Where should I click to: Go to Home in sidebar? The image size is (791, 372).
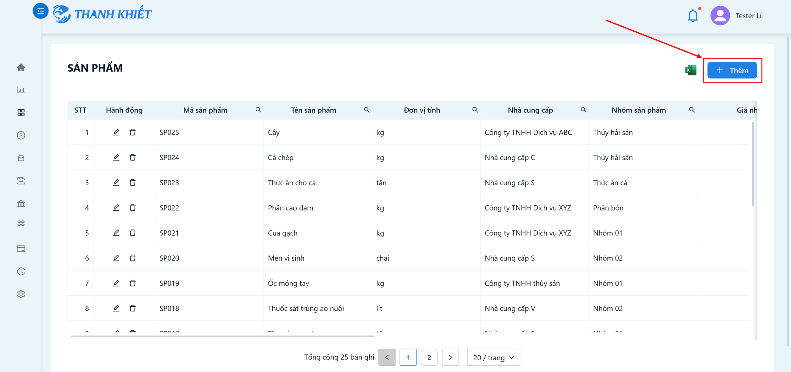click(21, 67)
